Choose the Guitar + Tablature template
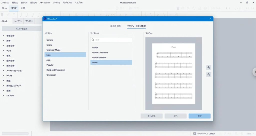 tap(100, 53)
